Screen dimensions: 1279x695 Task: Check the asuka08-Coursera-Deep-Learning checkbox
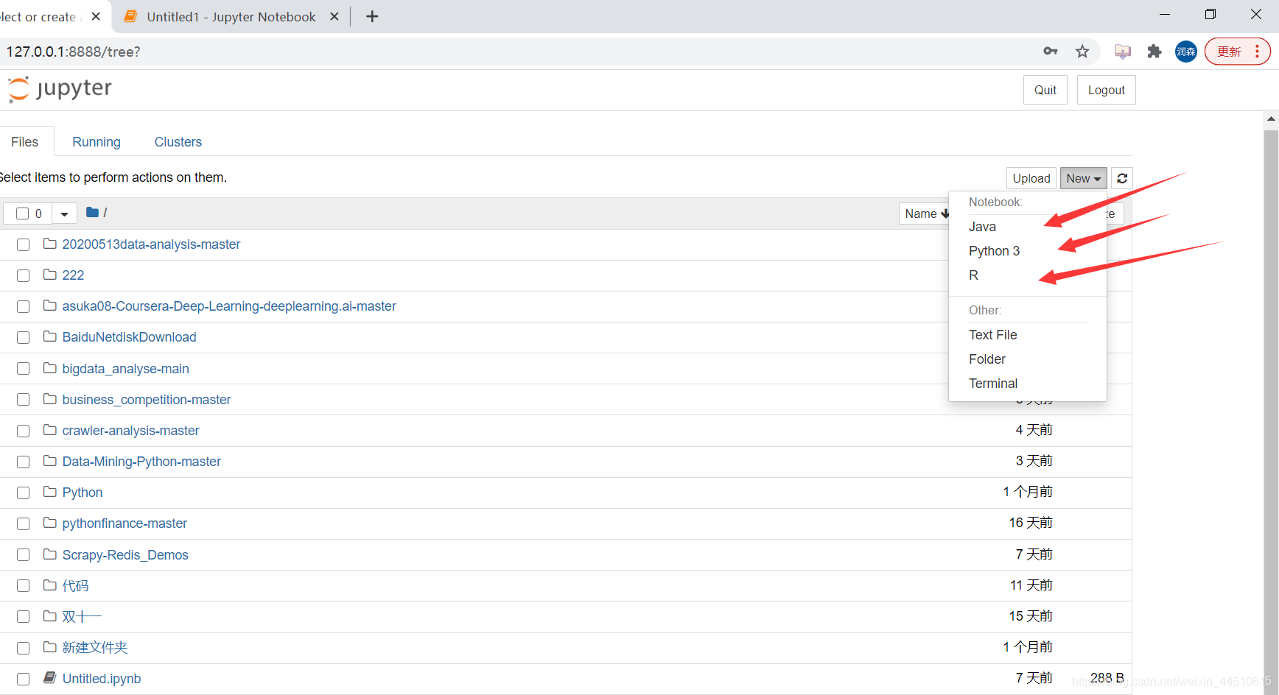point(23,306)
